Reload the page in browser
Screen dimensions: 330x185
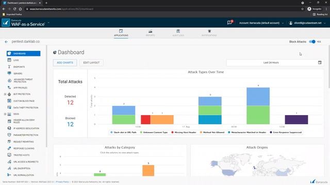pyautogui.click(x=15, y=9)
